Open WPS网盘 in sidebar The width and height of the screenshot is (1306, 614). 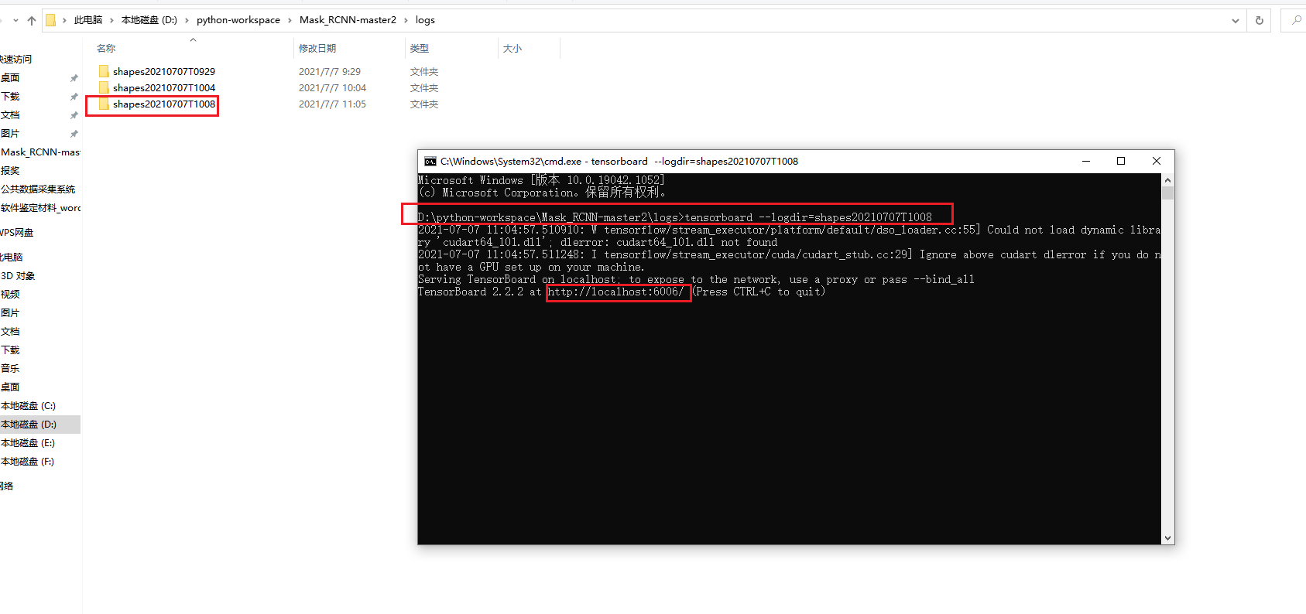click(x=17, y=233)
